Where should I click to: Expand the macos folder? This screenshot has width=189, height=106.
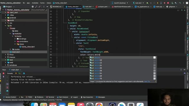5,57
